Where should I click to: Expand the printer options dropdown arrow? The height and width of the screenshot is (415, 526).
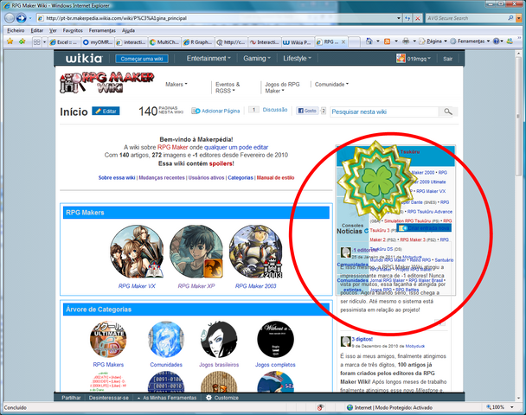[414, 41]
